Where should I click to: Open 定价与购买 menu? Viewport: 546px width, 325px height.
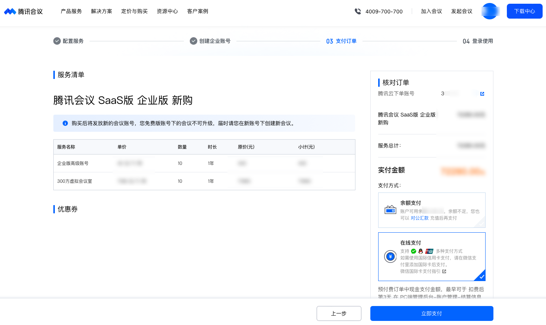(134, 11)
